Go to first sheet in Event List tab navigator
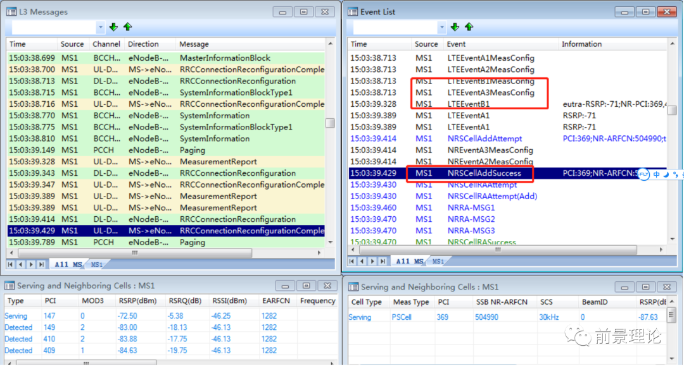The height and width of the screenshot is (366, 684). pos(351,261)
